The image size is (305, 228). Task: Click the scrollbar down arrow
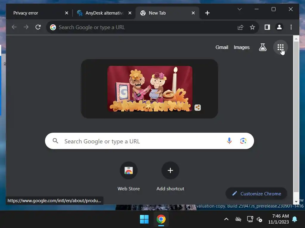296,202
